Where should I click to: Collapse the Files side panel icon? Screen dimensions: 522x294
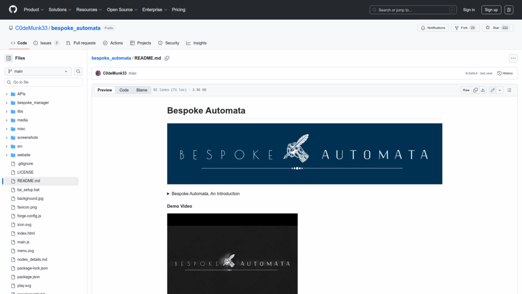[x=9, y=58]
